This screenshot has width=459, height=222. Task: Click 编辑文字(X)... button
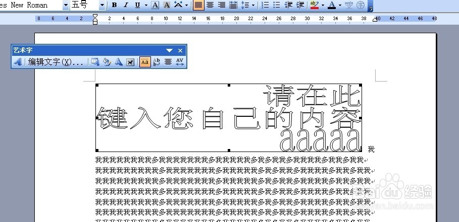(56, 62)
